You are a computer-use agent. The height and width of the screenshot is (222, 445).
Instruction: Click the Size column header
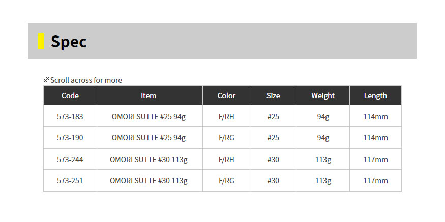(273, 96)
